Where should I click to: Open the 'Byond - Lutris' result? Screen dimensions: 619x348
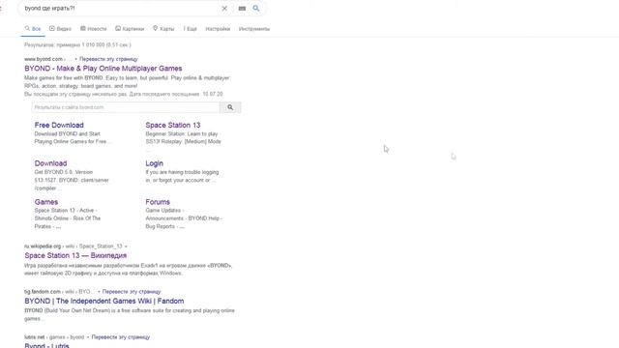(46, 345)
